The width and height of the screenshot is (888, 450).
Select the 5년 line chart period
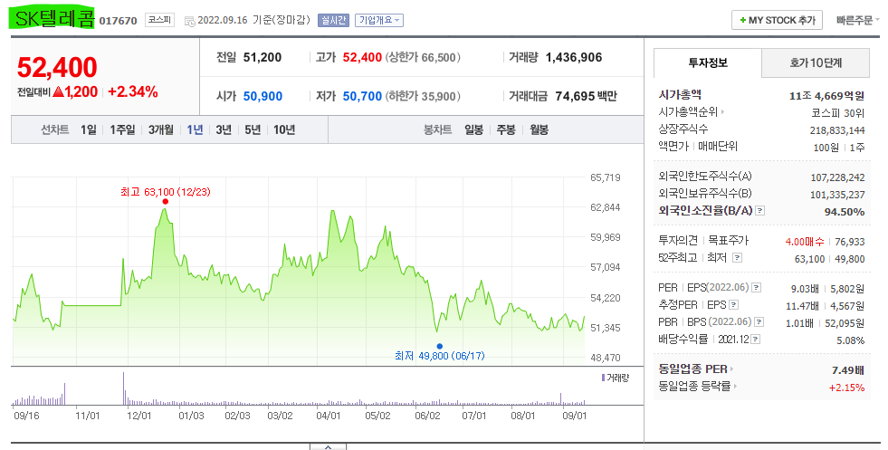[253, 129]
